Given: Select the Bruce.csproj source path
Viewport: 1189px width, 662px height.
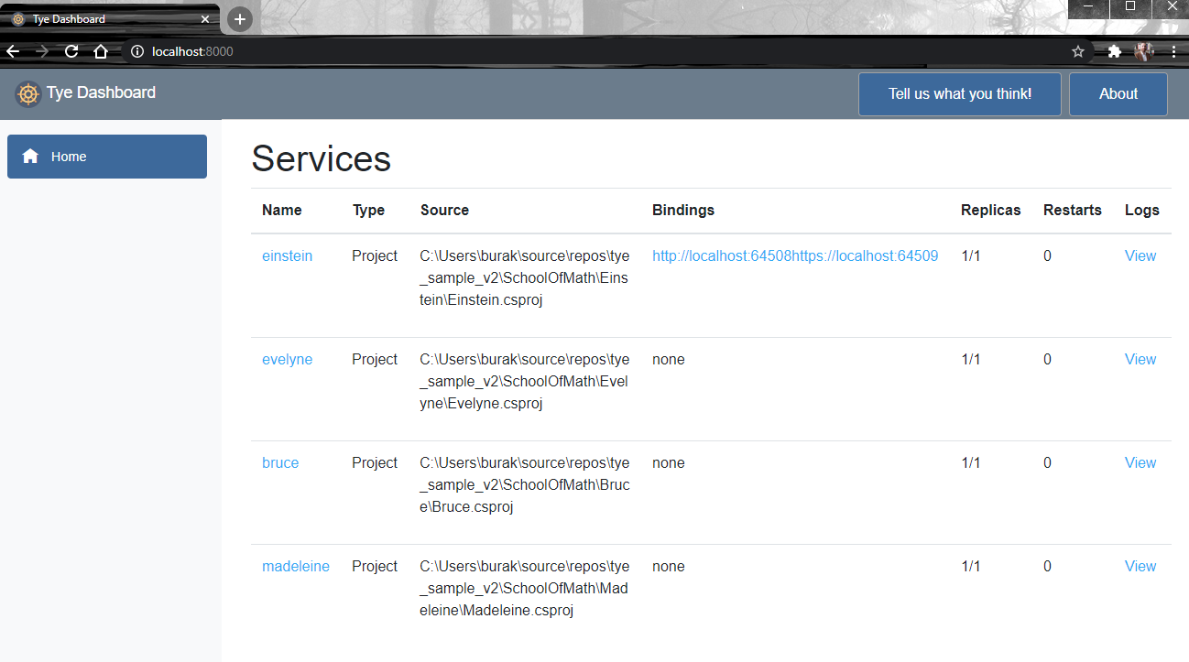Looking at the screenshot, I should [x=525, y=485].
